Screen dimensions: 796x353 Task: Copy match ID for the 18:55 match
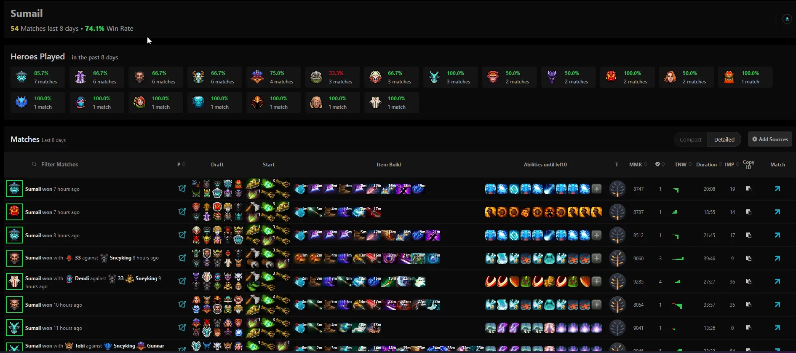click(x=748, y=212)
